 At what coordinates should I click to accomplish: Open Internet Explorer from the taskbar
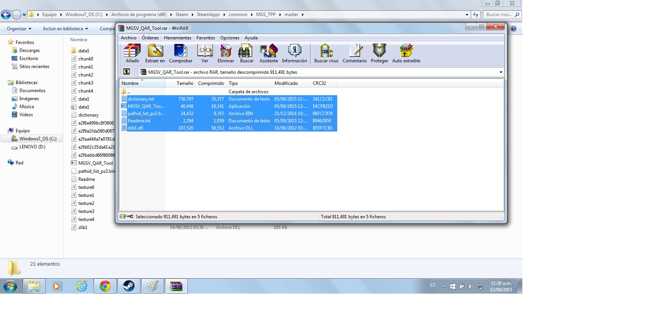(x=81, y=286)
